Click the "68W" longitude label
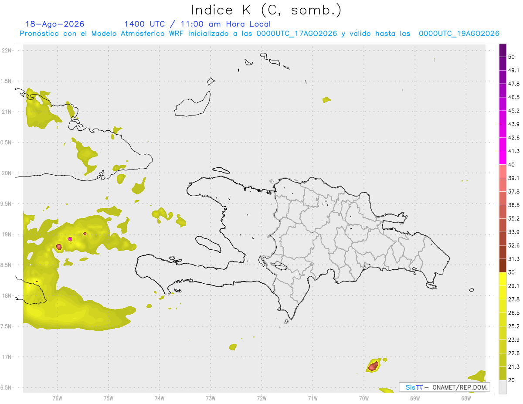523x404 pixels. [466, 398]
